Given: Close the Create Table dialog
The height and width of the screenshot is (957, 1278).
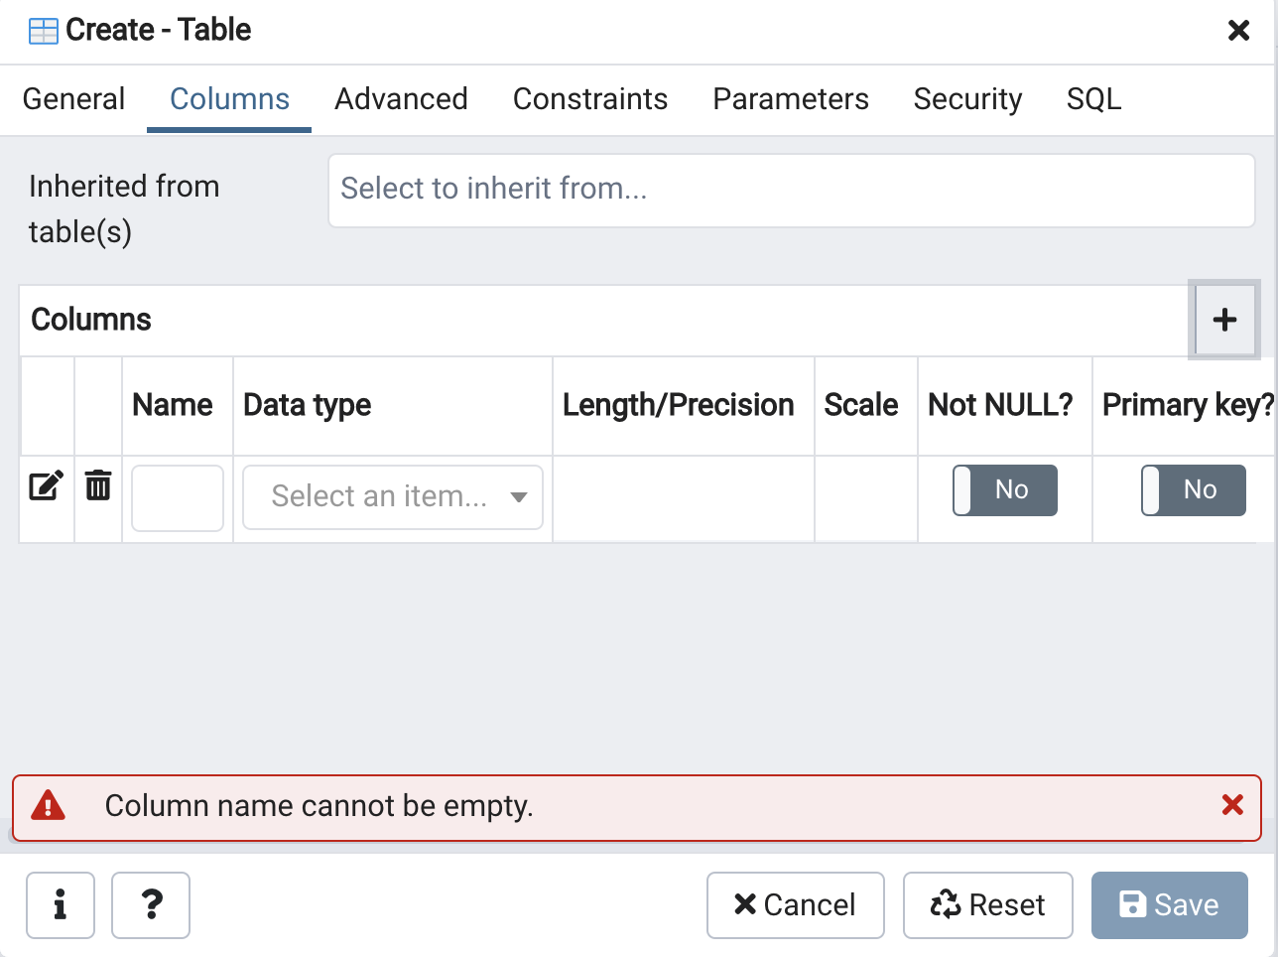Looking at the screenshot, I should tap(1238, 31).
